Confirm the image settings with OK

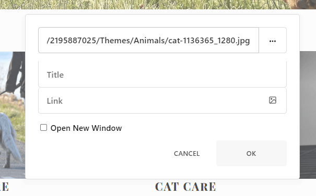251,153
